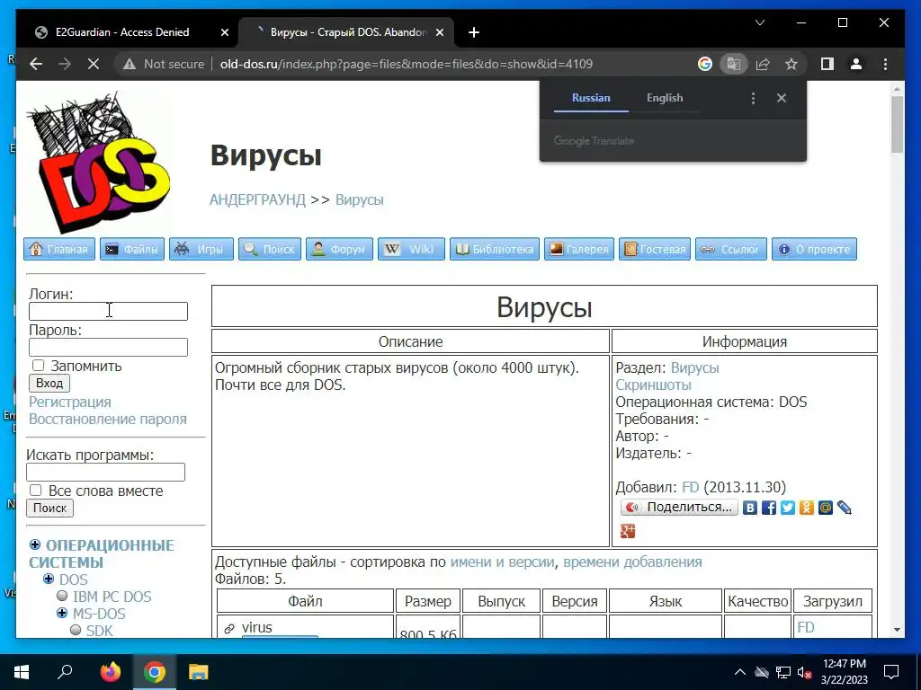
Task: Share via Mail.ru icon
Action: click(x=826, y=508)
